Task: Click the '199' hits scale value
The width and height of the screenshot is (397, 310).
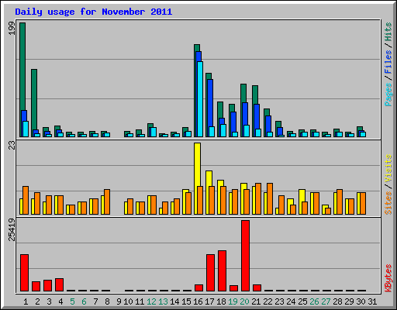Action: (12, 29)
